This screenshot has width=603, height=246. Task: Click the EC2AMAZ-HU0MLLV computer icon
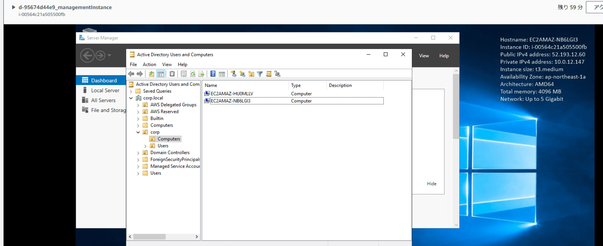[207, 94]
